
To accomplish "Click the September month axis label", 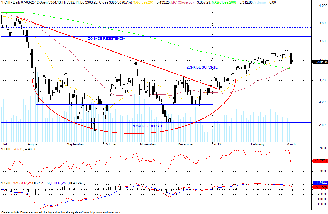I will coord(75,144).
